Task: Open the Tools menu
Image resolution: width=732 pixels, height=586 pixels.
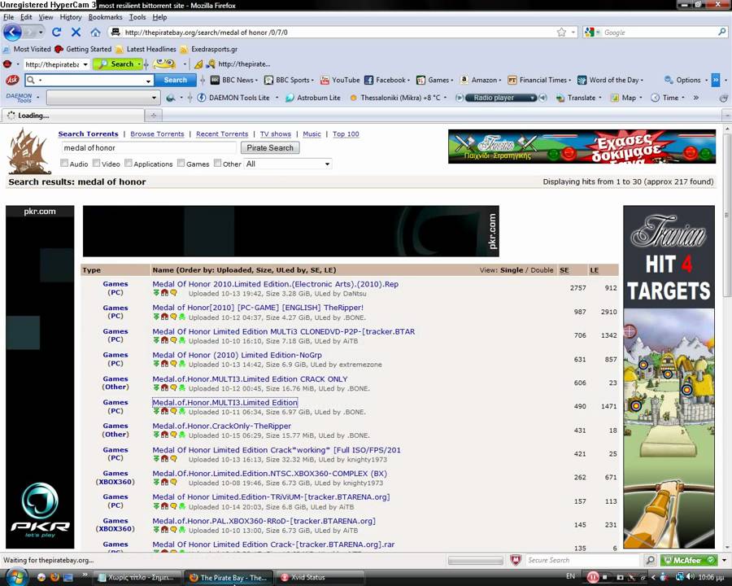Action: click(137, 17)
